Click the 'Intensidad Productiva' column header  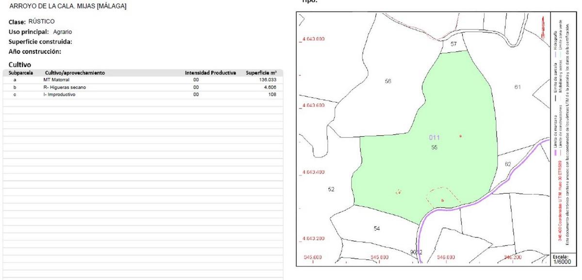tap(210, 73)
